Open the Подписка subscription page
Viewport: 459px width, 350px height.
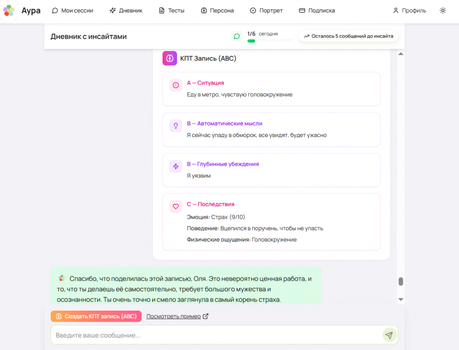click(x=316, y=10)
